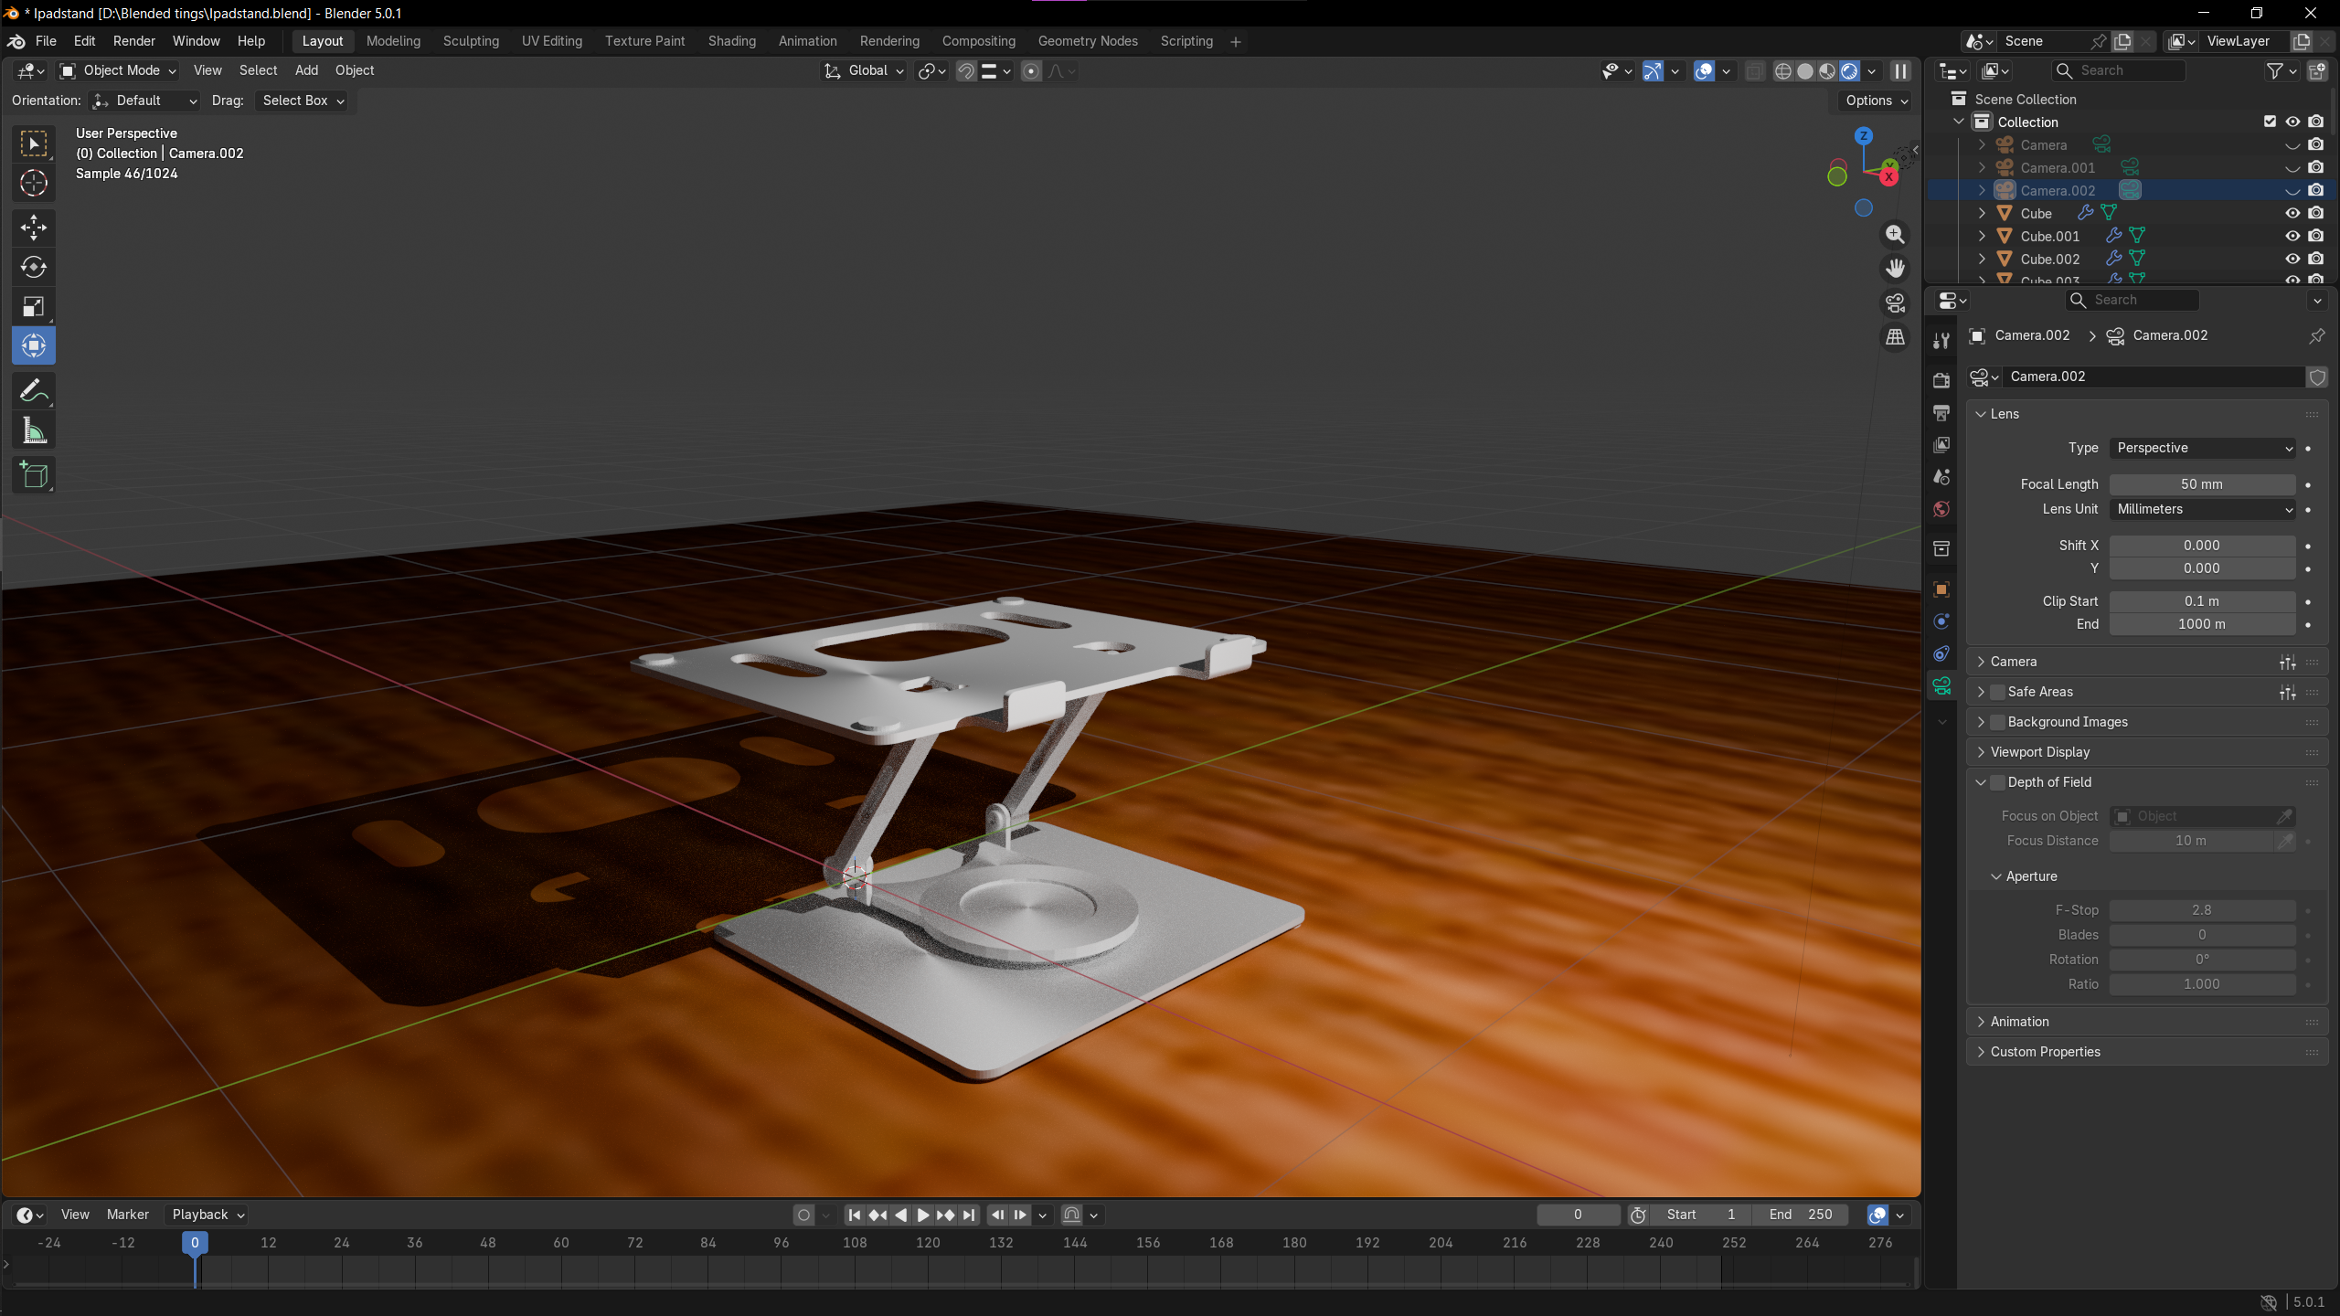Hide Cube.001 in viewport
Image resolution: width=2340 pixels, height=1316 pixels.
coord(2292,236)
